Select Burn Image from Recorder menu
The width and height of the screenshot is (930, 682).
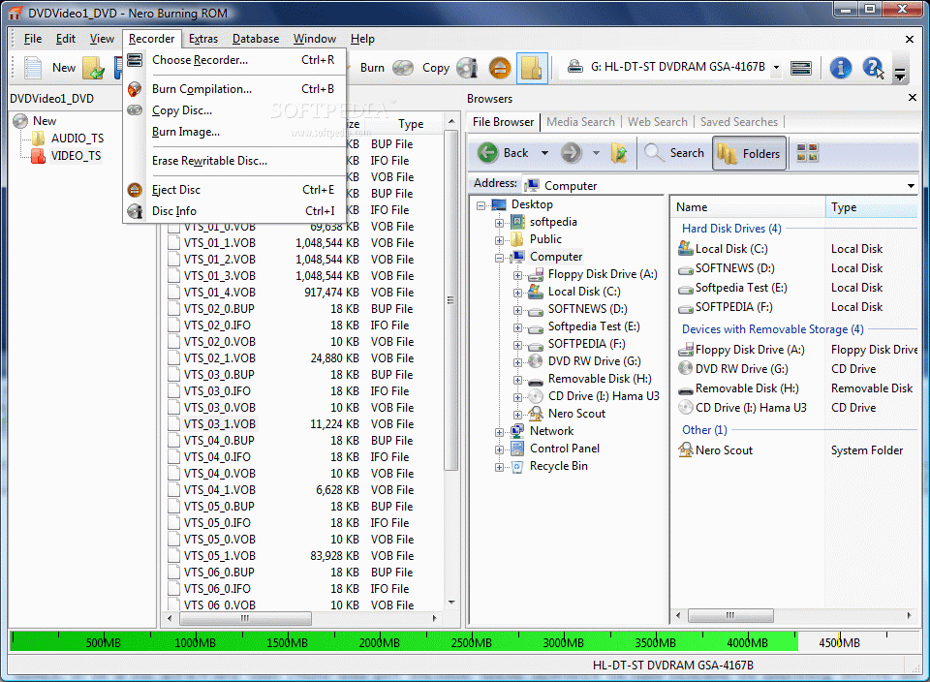point(185,132)
